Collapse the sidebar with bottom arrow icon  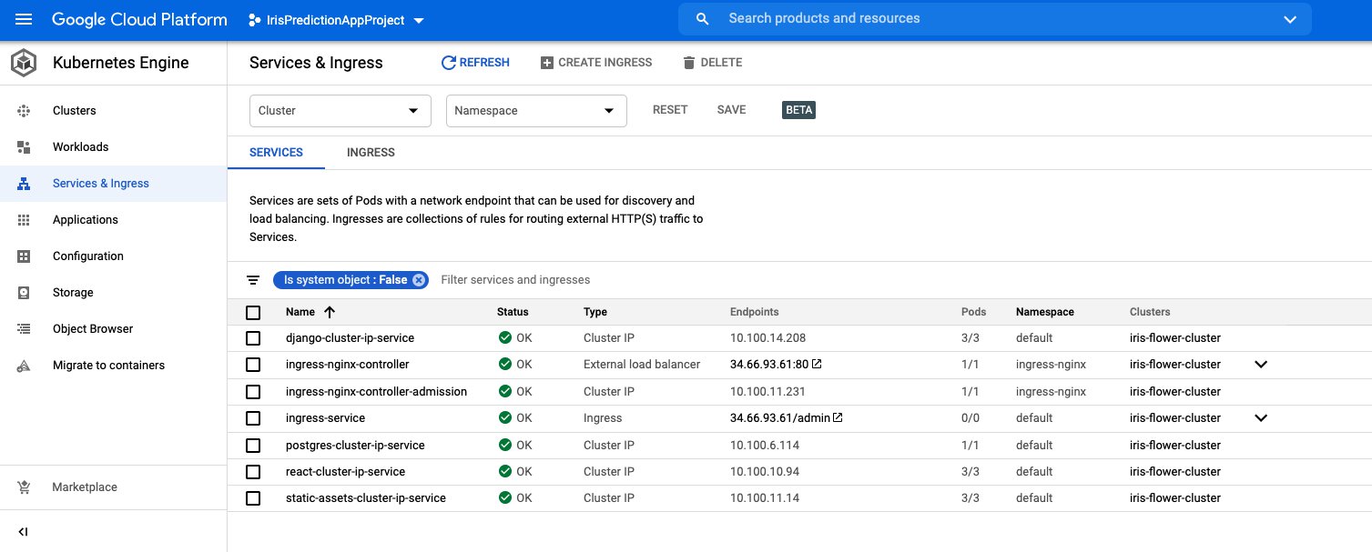pos(24,532)
